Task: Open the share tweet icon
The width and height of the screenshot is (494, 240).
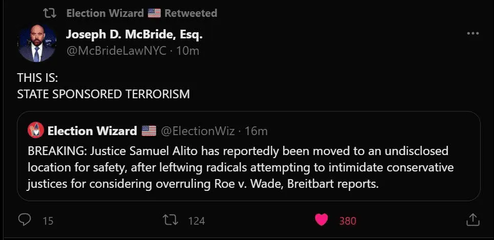Action: click(472, 220)
